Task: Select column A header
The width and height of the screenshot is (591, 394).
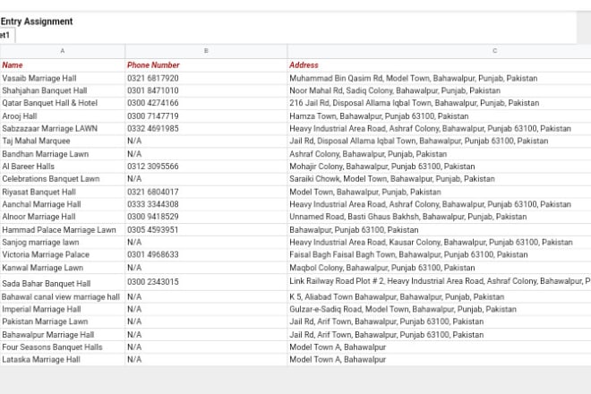Action: coord(62,51)
